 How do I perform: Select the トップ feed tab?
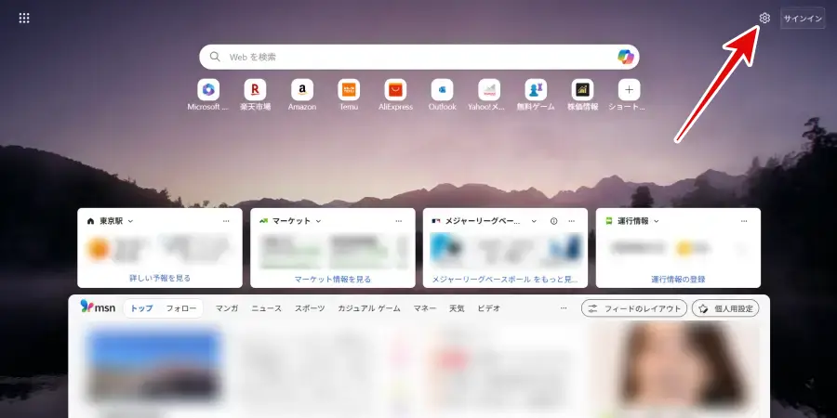pyautogui.click(x=141, y=308)
